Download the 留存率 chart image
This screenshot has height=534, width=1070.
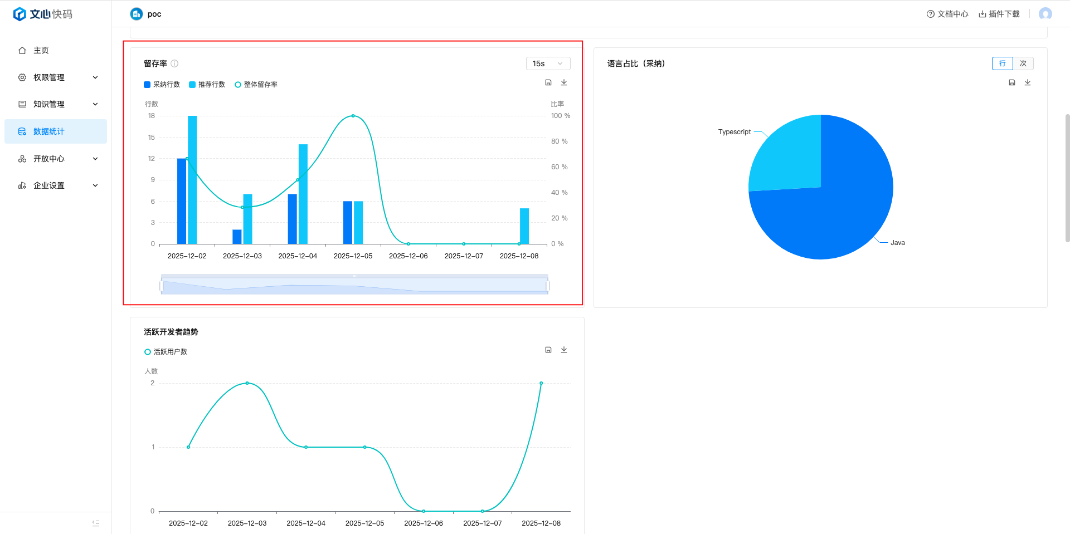point(564,82)
